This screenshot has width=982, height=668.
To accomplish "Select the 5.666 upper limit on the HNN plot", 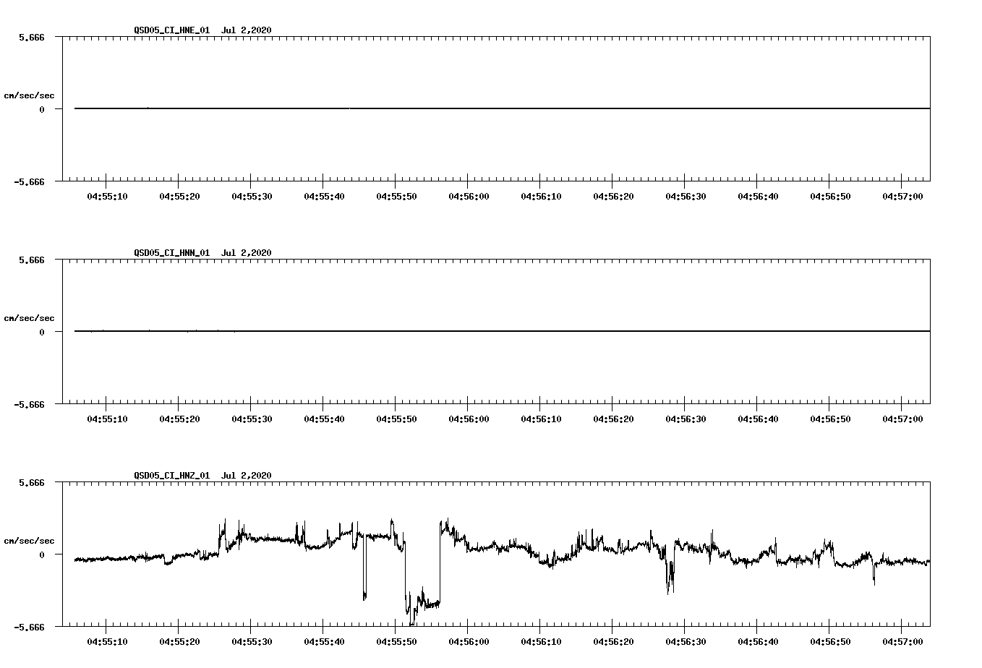I will click(x=32, y=260).
